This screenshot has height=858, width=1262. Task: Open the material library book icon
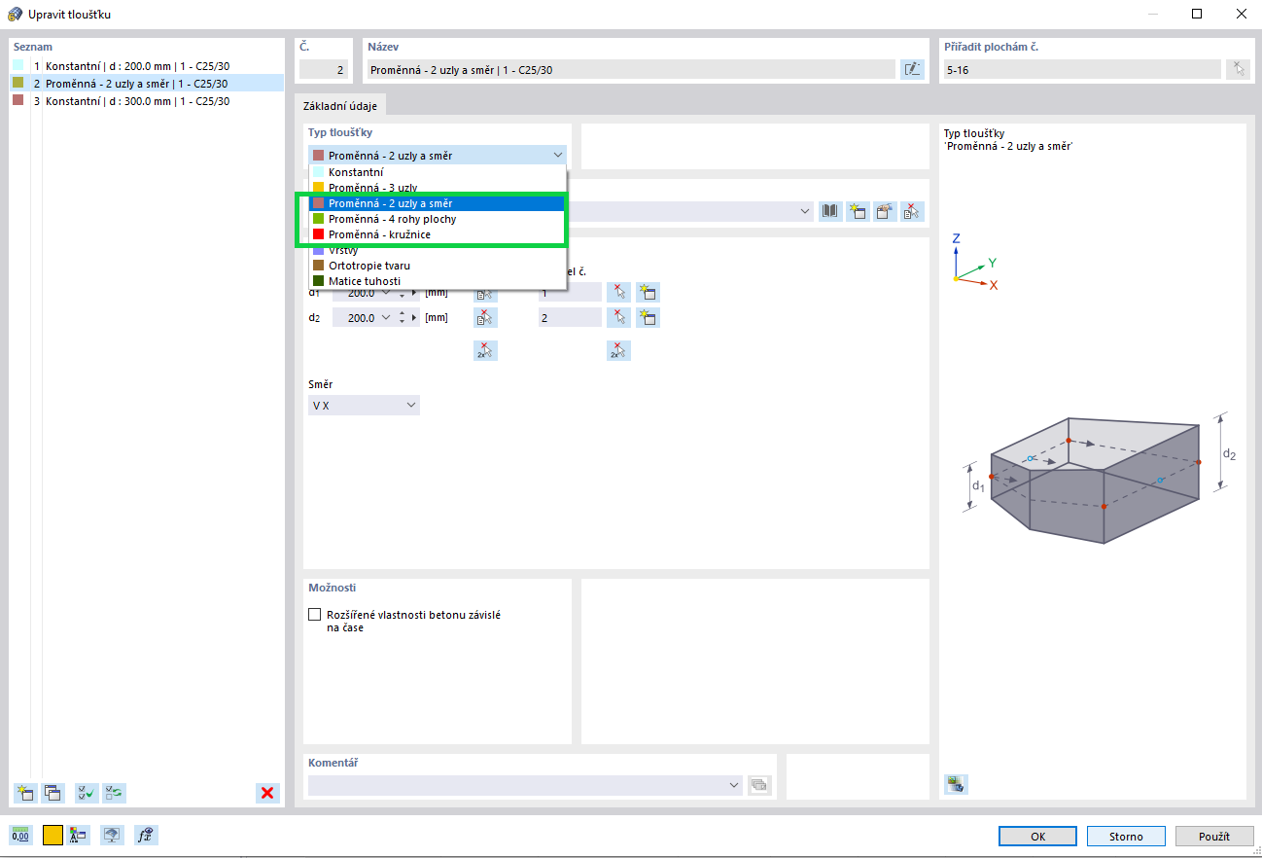tap(830, 211)
